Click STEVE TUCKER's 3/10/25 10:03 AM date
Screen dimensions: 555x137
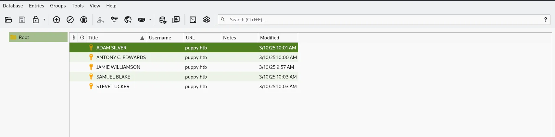pyautogui.click(x=278, y=86)
